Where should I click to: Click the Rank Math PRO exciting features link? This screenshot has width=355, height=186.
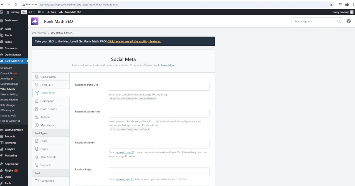pos(134,41)
